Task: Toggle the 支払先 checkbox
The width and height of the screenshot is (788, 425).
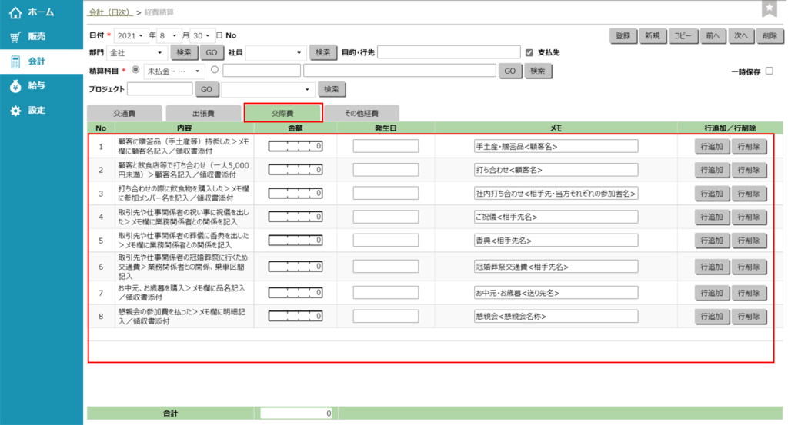Action: [x=529, y=53]
